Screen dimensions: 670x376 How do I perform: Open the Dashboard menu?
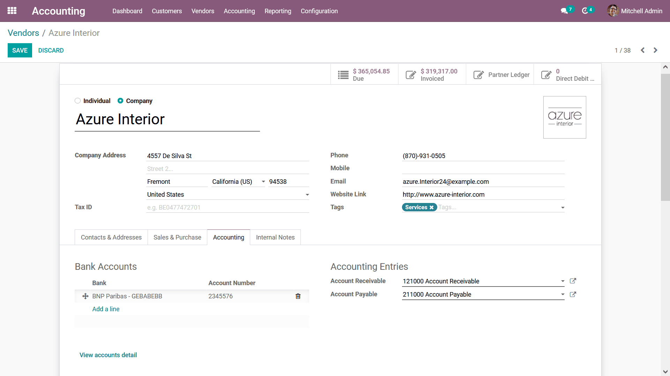[x=127, y=11]
